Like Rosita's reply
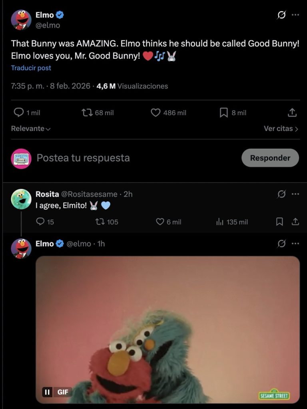The image size is (307, 409). click(160, 222)
